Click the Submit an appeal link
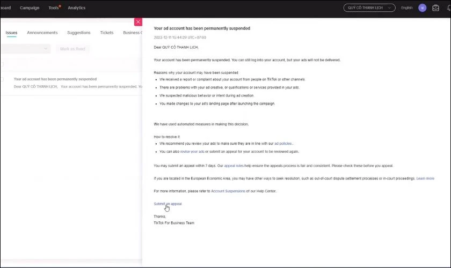 tap(168, 204)
